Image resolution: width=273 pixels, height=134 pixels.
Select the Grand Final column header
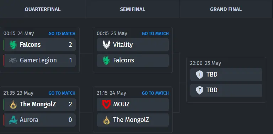pos(226,9)
